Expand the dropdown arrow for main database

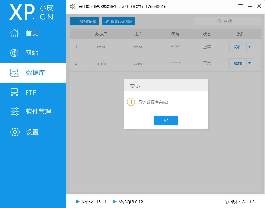pyautogui.click(x=249, y=63)
